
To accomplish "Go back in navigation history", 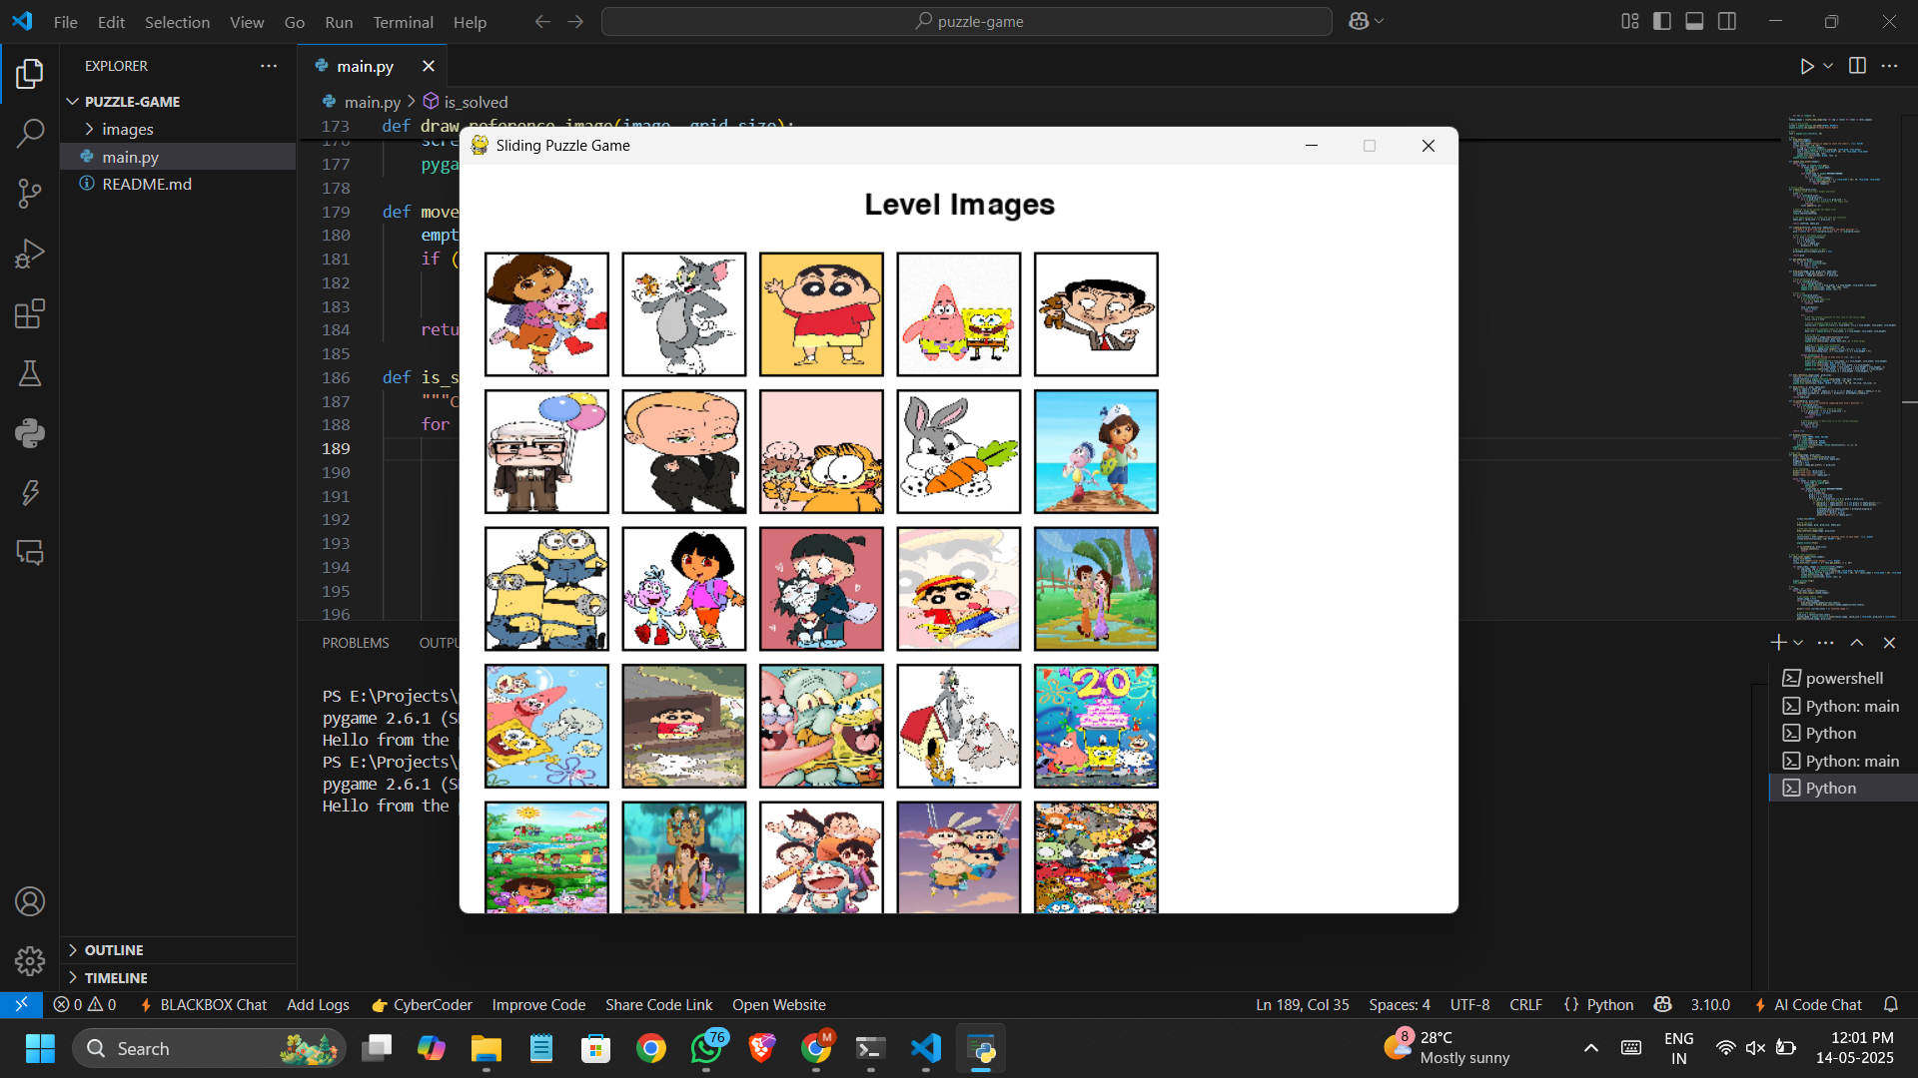I will pos(542,21).
